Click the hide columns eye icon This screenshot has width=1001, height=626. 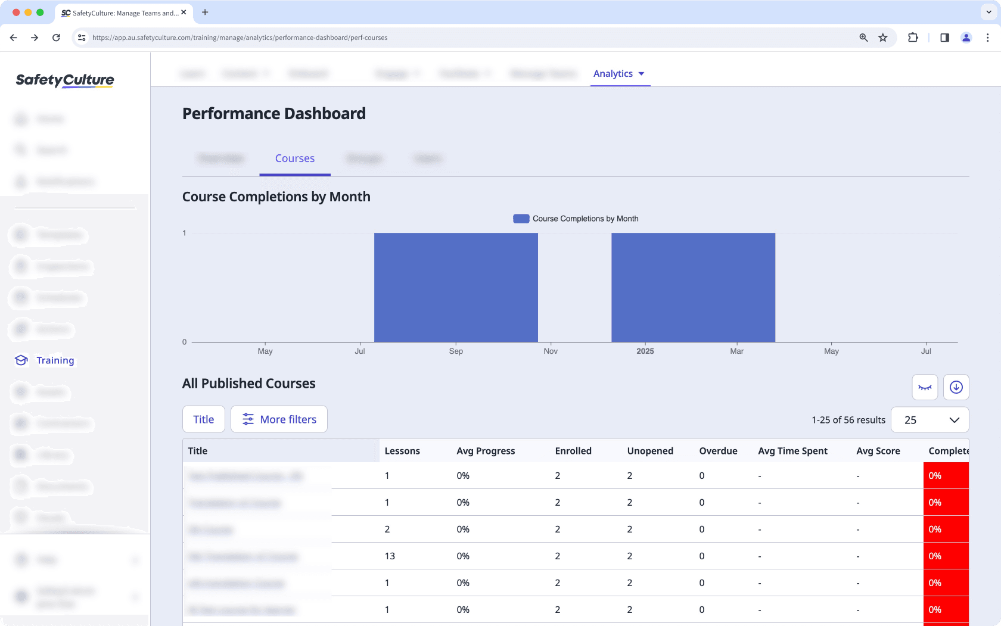point(924,387)
